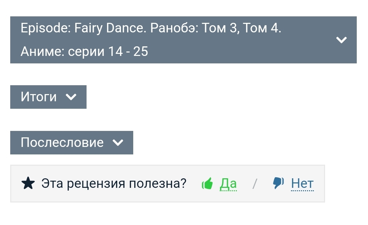This screenshot has width=368, height=225.
Task: Click the green thumbs-up icon
Action: click(207, 184)
